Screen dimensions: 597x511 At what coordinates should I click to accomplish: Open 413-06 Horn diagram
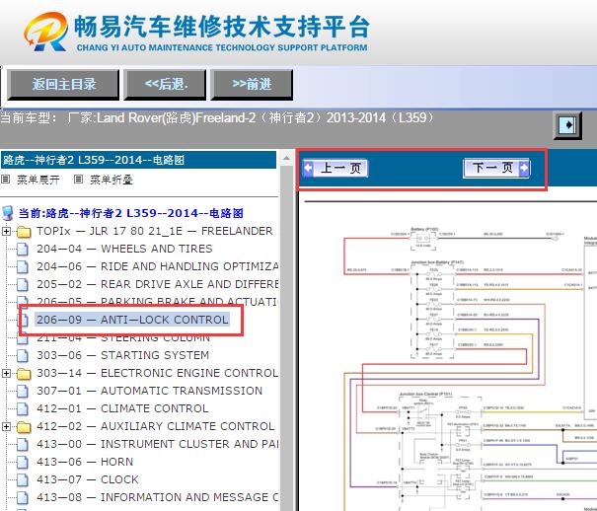[x=85, y=462]
